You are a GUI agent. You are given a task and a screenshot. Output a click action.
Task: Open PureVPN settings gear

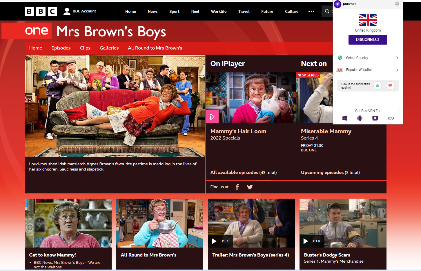point(397,4)
